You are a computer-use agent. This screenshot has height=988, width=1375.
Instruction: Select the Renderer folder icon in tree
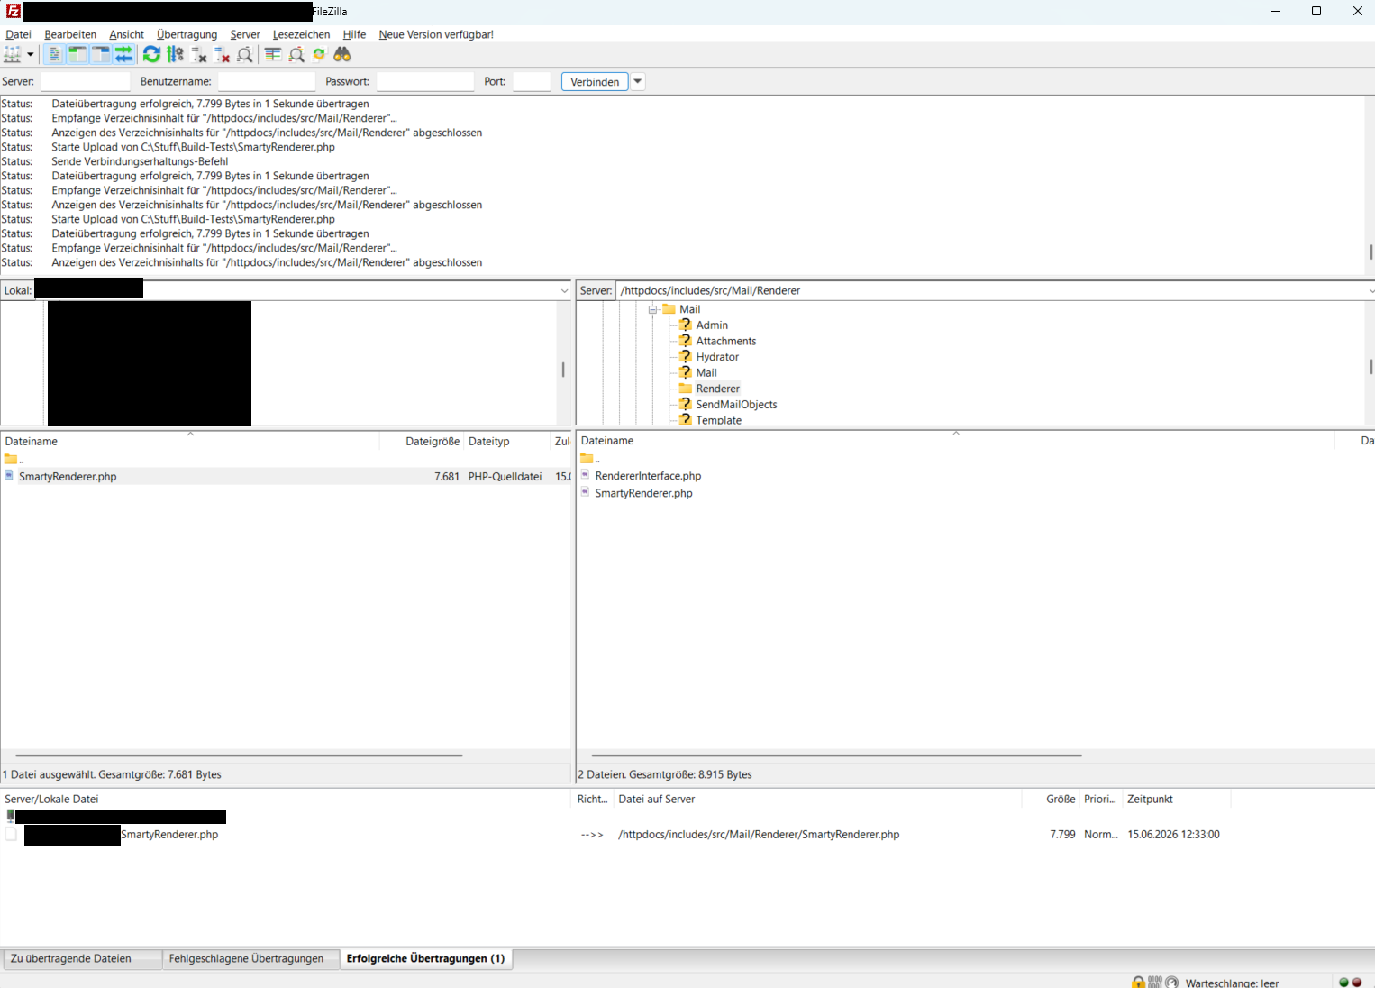tap(686, 389)
